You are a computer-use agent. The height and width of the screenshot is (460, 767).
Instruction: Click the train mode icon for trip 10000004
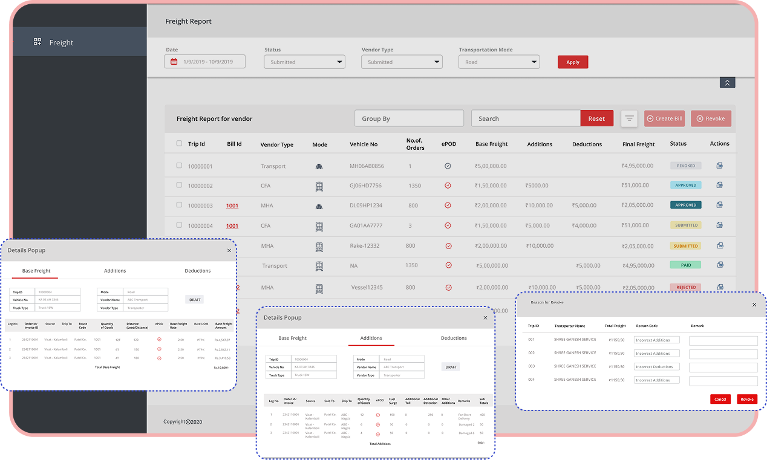[x=319, y=226]
